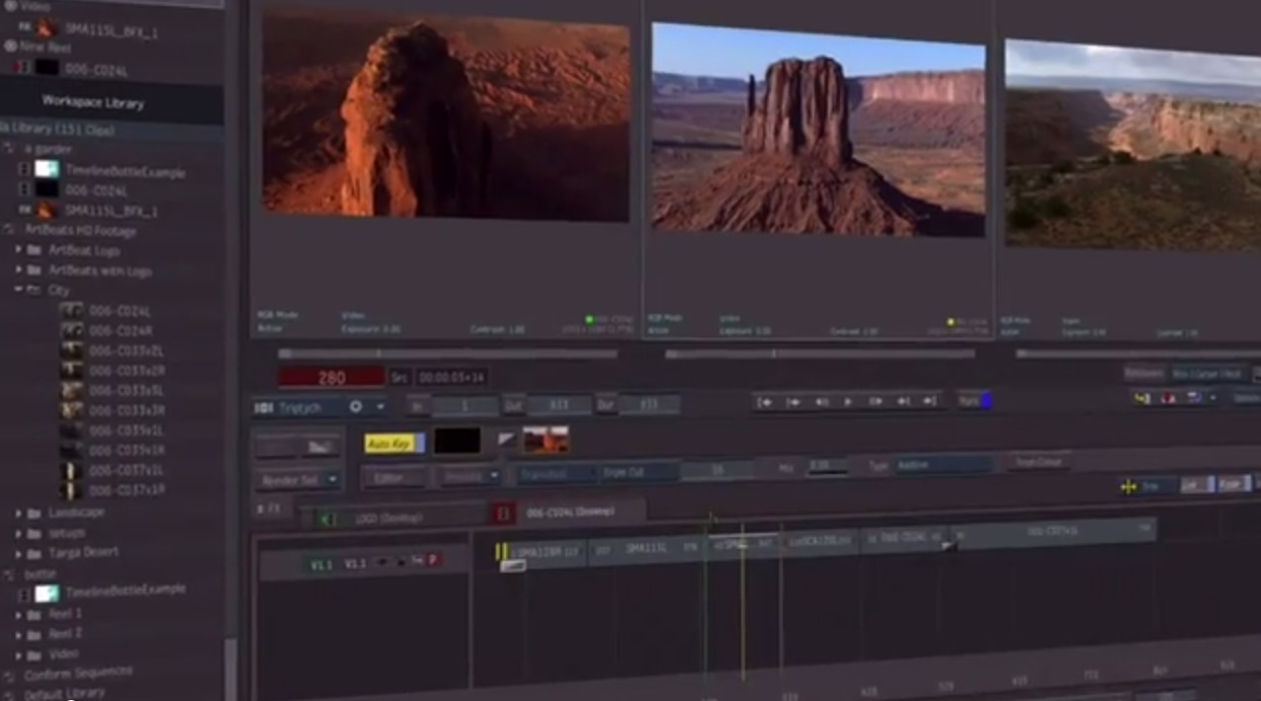Image resolution: width=1261 pixels, height=701 pixels.
Task: Click the red P patch icon on V1.1
Action: (x=433, y=560)
